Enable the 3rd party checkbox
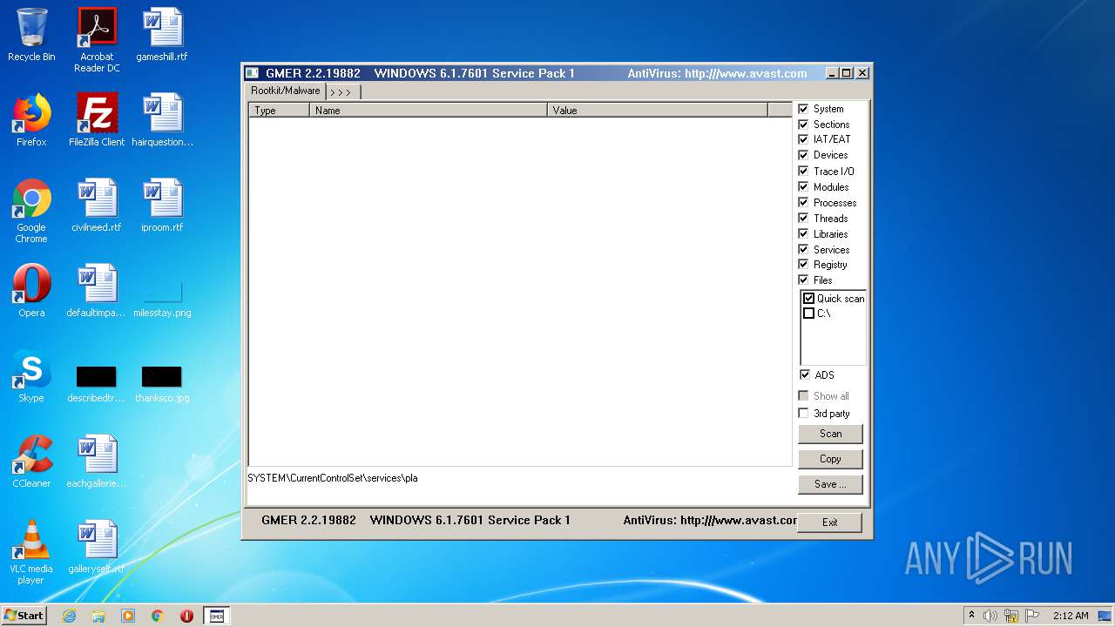 [803, 413]
